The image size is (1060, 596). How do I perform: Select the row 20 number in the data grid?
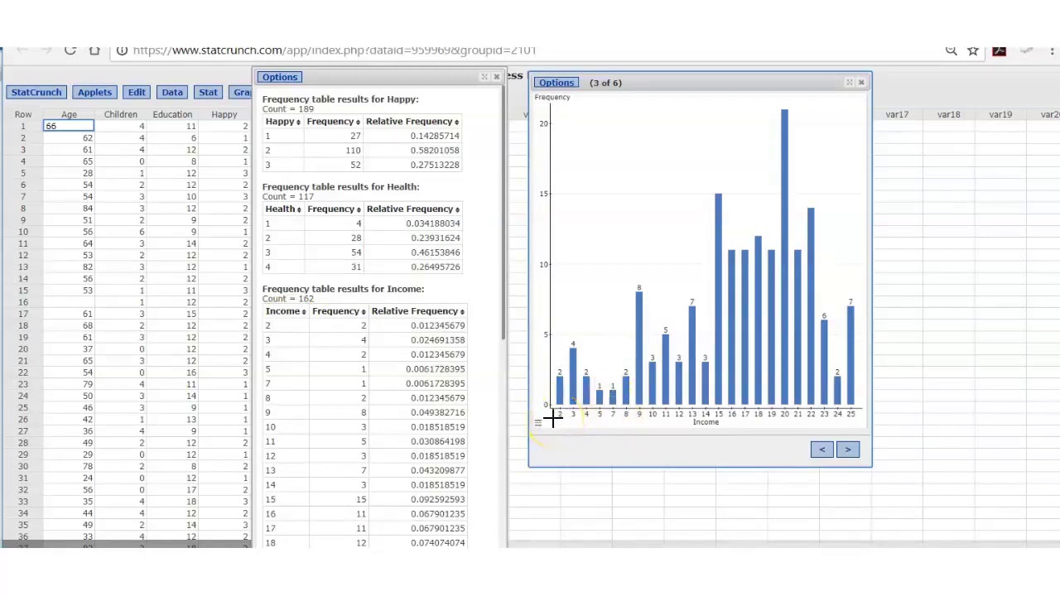[23, 349]
